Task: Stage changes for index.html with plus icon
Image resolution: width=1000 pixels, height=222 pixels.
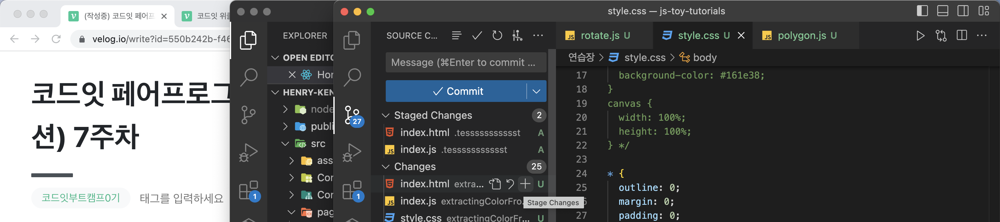Action: tap(525, 184)
